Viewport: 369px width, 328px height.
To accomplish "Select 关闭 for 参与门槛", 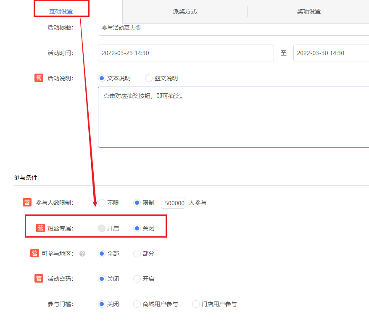I will click(x=102, y=304).
